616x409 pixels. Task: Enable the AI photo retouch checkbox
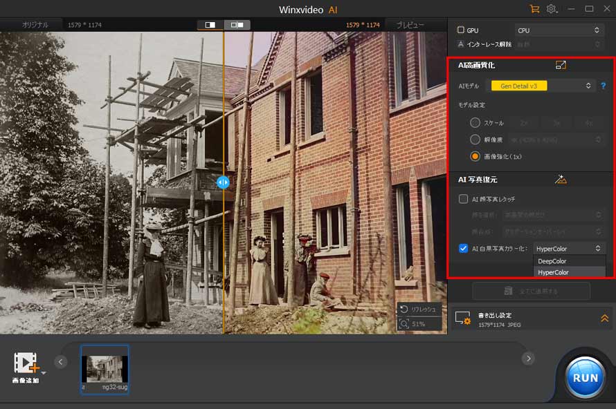464,199
